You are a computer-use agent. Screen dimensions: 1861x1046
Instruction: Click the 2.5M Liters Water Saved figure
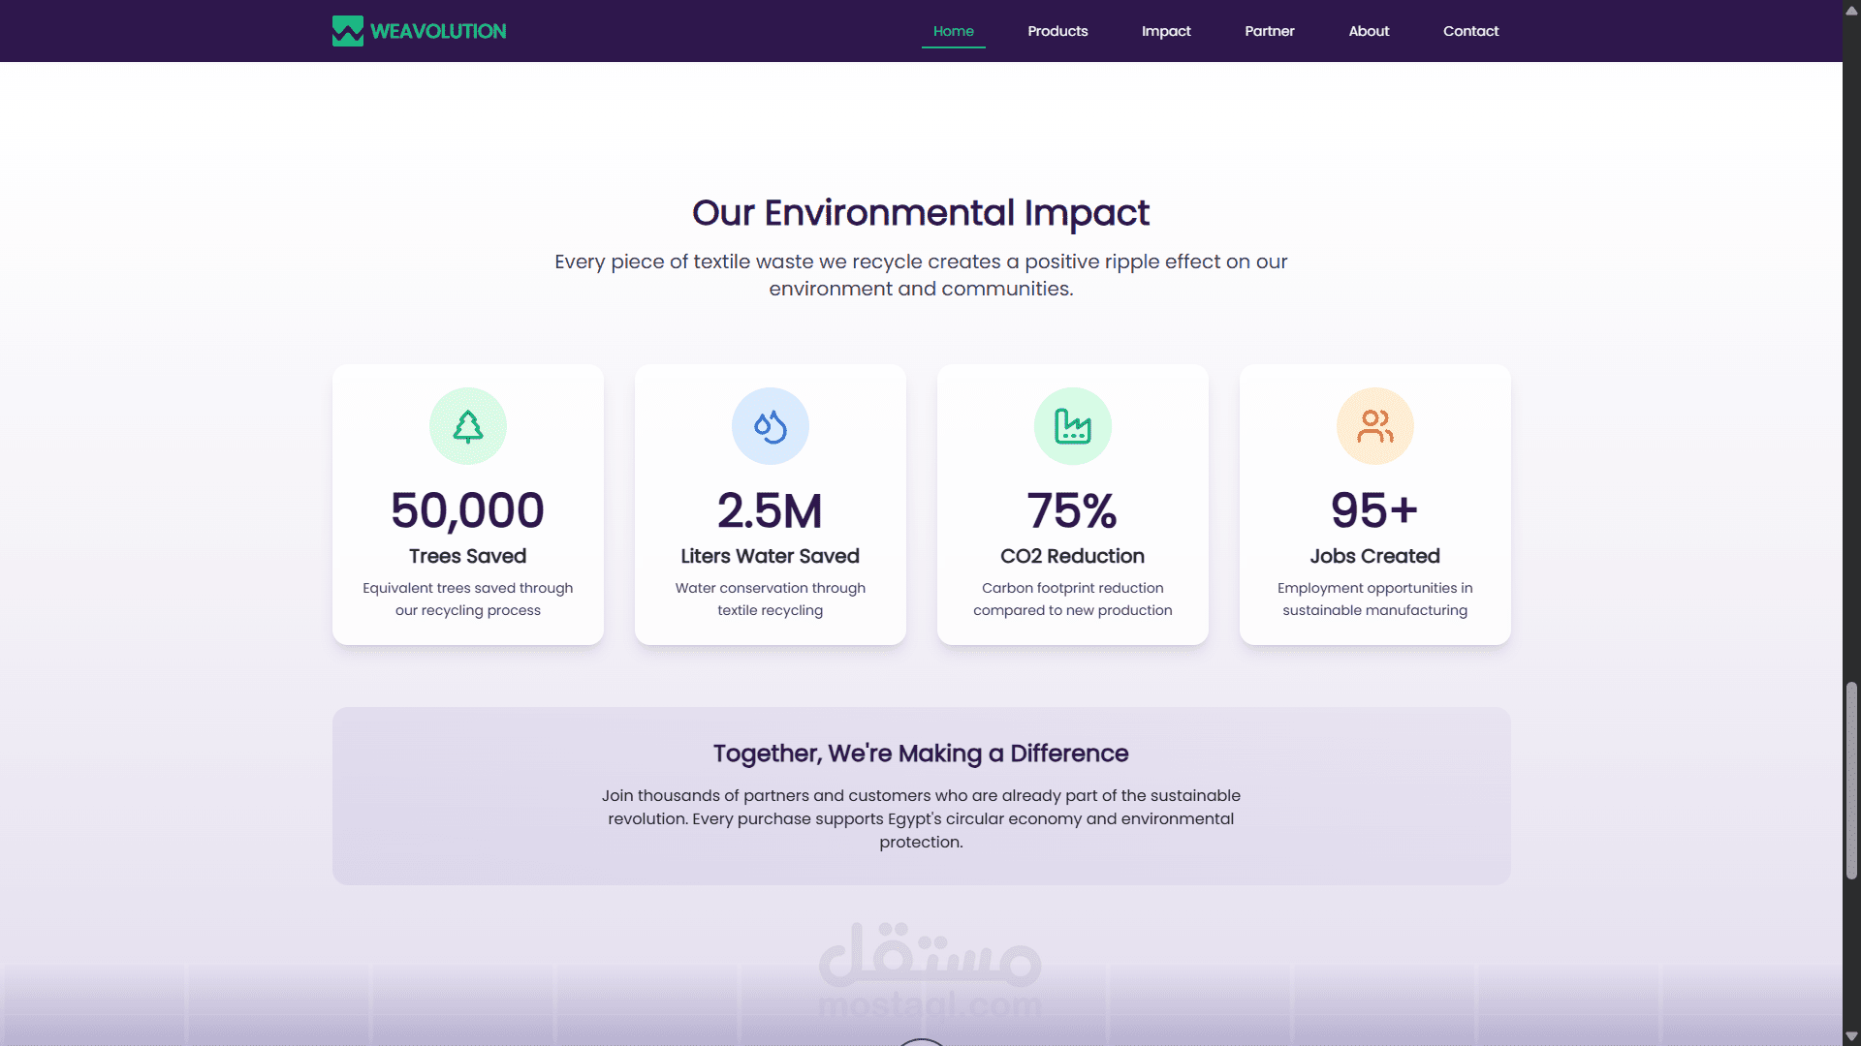[x=771, y=510]
